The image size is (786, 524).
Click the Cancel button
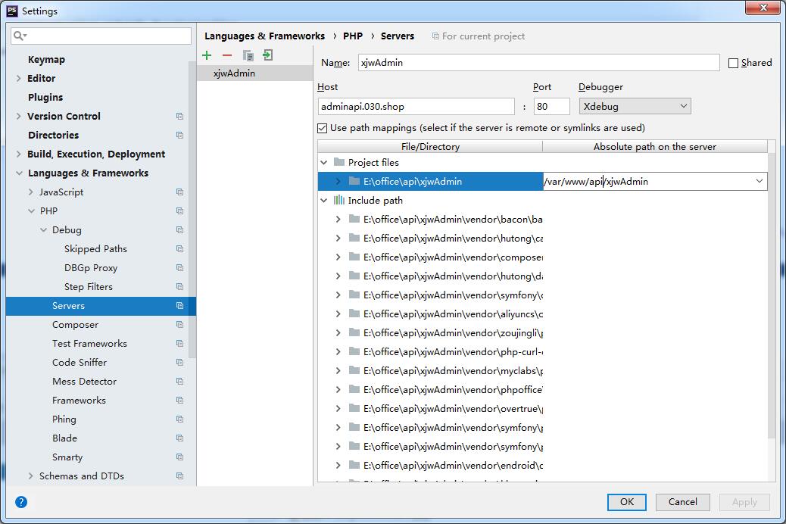683,502
